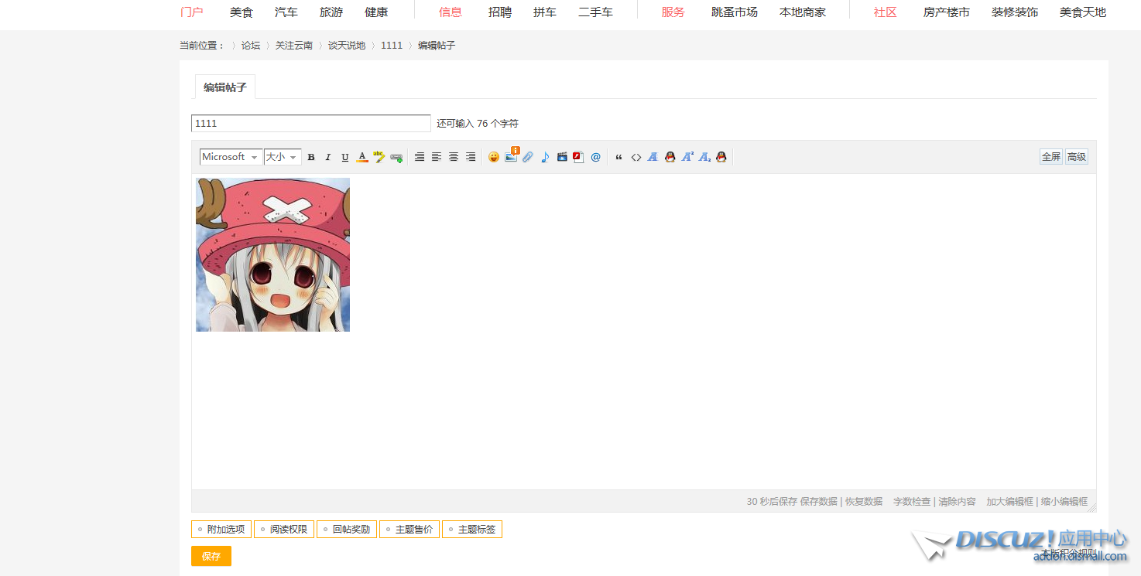1141x576 pixels.
Task: Insert code with the angle brackets icon
Action: [x=636, y=157]
